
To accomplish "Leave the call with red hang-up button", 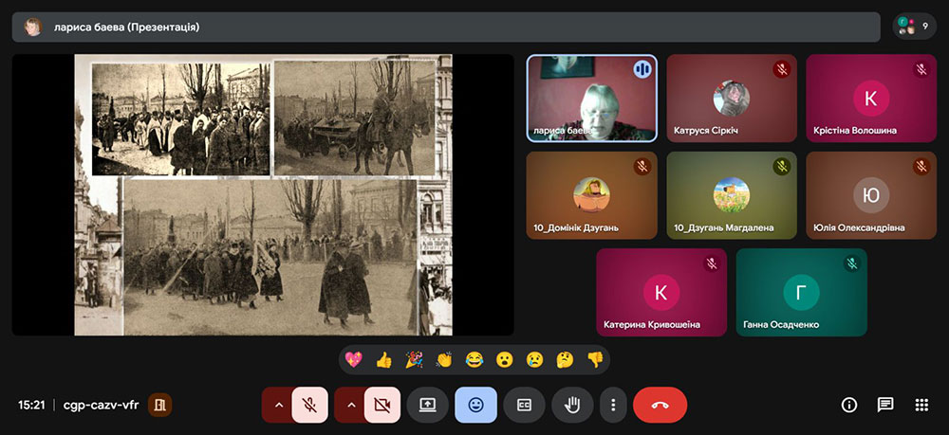I will [660, 405].
